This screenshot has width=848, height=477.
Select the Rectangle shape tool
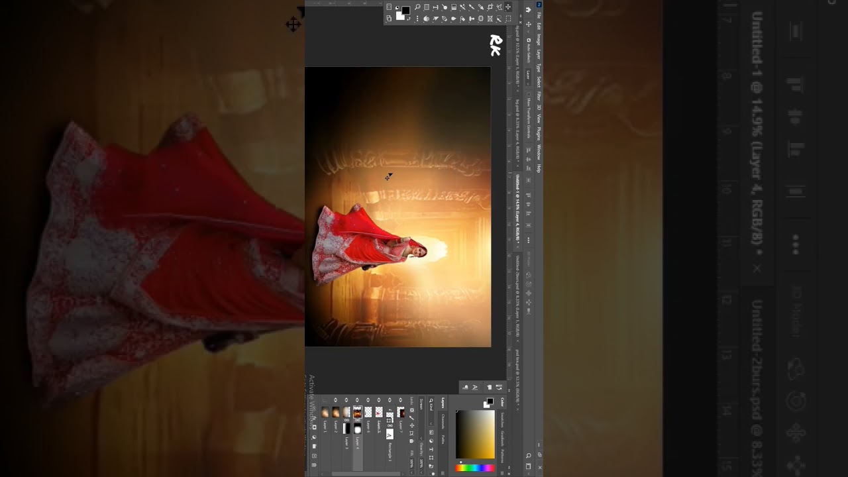pyautogui.click(x=427, y=7)
